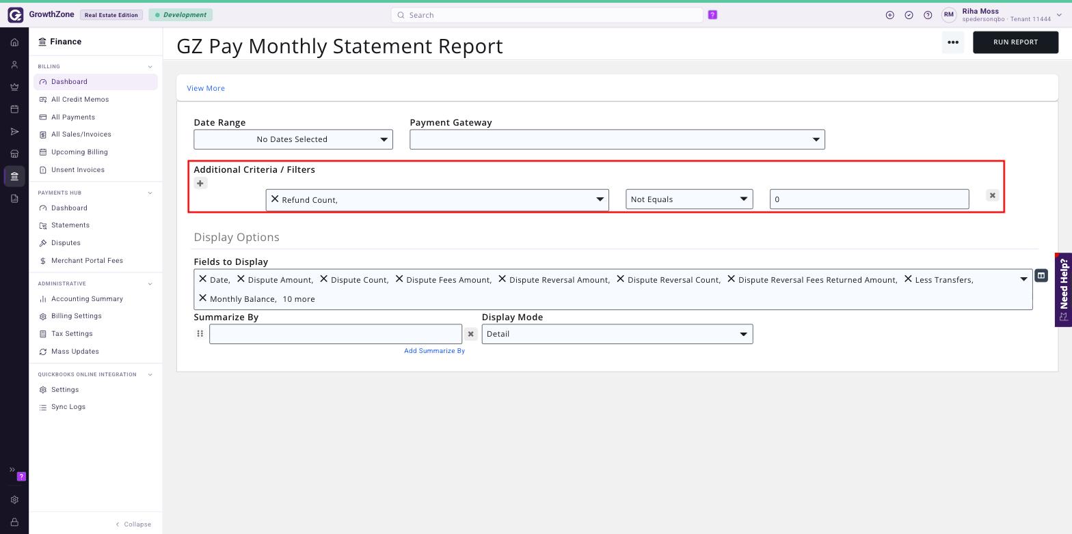Click the Run Report button
Image resolution: width=1072 pixels, height=534 pixels.
[1015, 42]
